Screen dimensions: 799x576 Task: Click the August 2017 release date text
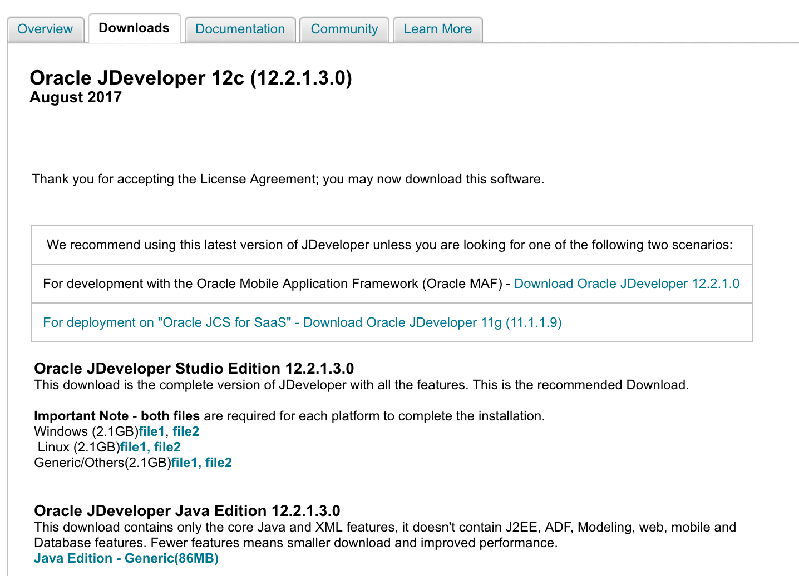coord(76,97)
